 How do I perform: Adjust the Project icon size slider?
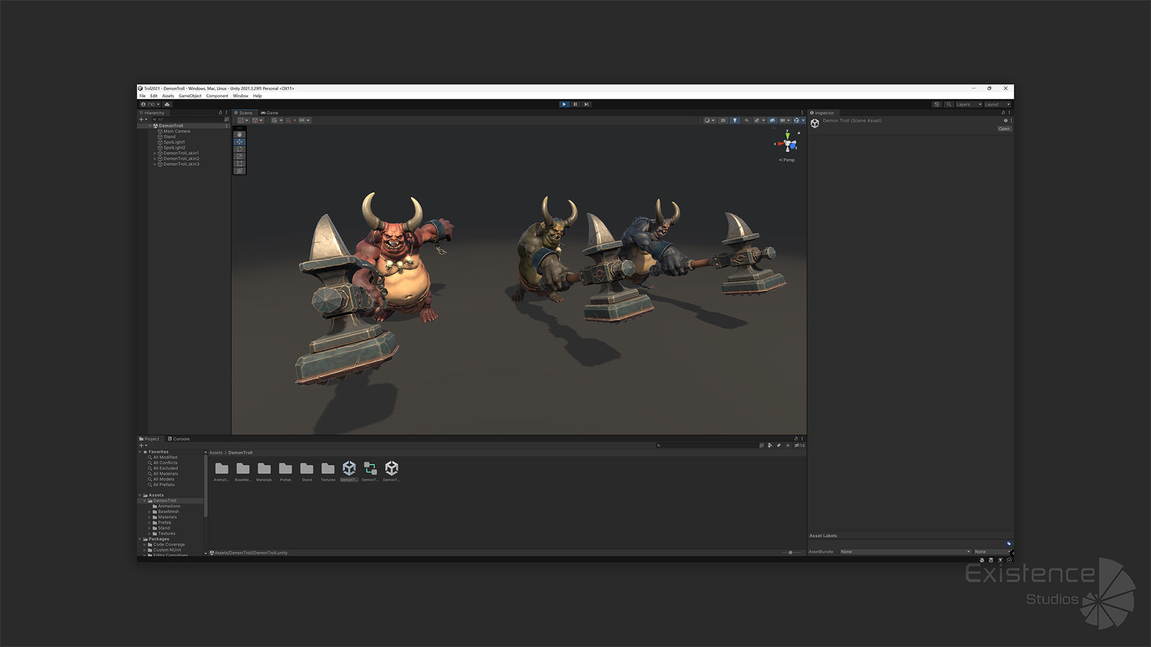point(791,552)
